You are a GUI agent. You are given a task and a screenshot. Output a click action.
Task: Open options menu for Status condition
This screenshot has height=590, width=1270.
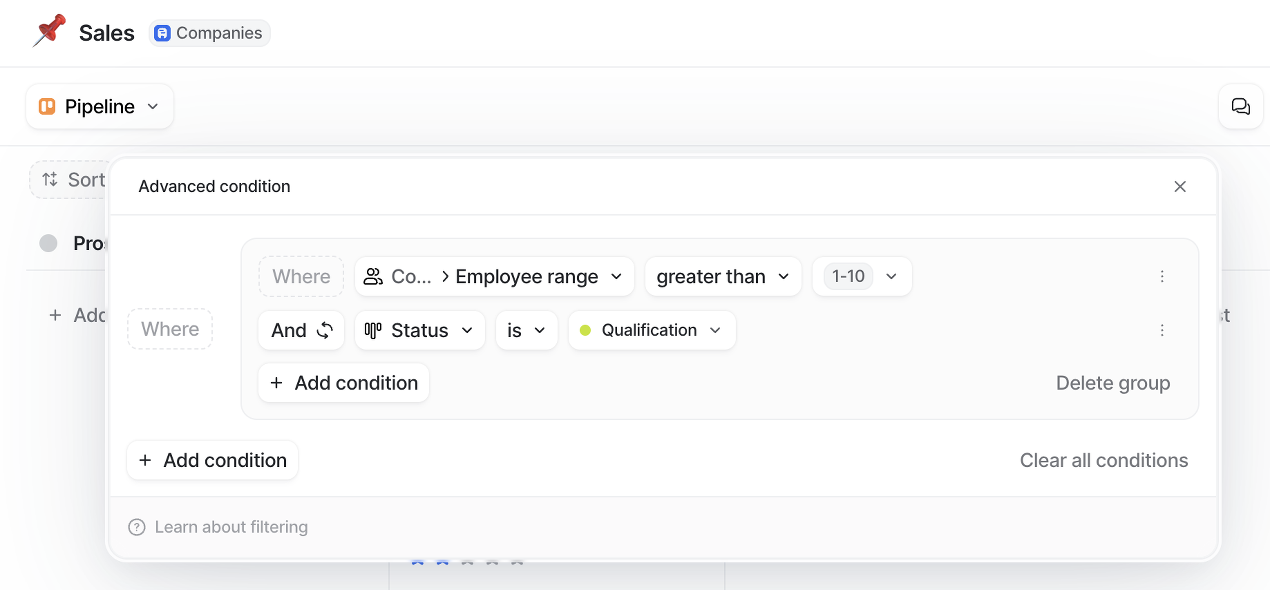(1162, 330)
